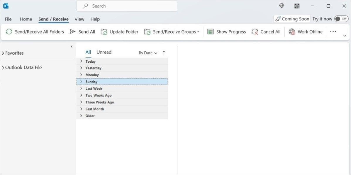The image size is (351, 175).
Task: Click the Send/Receive All Folders sync icon
Action: click(x=9, y=32)
